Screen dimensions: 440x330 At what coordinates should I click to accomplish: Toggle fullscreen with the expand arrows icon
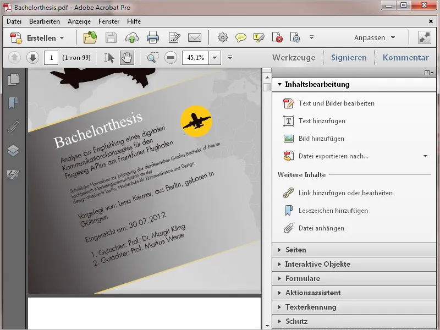[424, 37]
